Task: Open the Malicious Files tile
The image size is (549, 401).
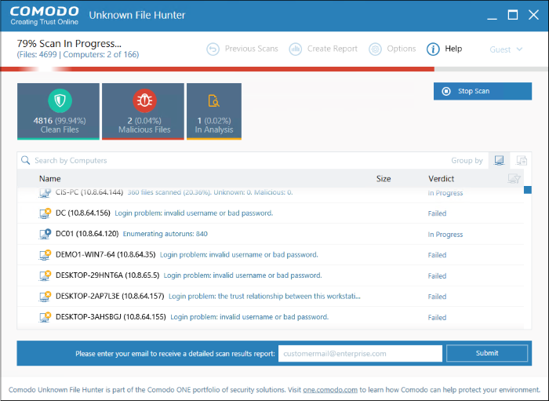Action: coord(143,111)
